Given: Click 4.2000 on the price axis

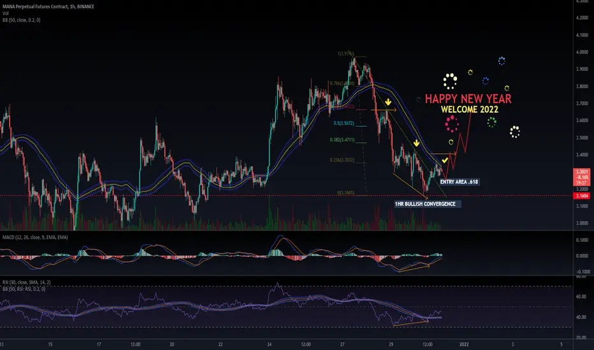Looking at the screenshot, I should pos(582,18).
